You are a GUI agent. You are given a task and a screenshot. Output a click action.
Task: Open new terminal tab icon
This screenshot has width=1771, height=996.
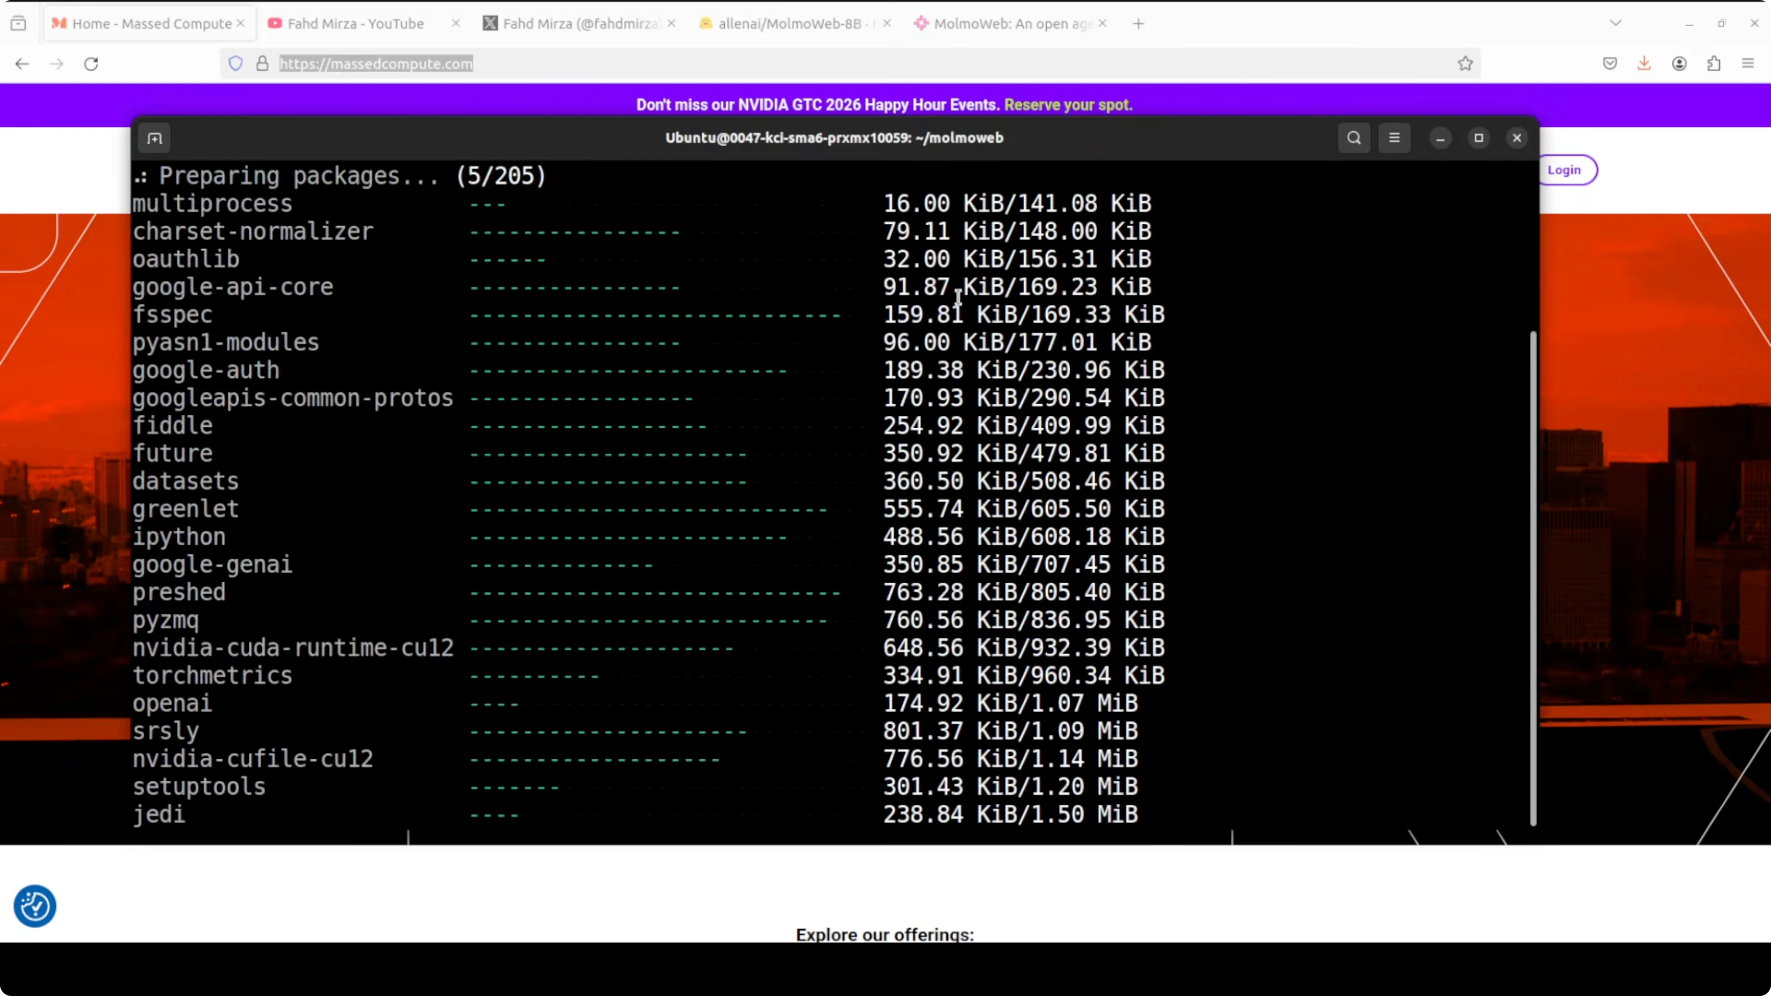coord(154,138)
